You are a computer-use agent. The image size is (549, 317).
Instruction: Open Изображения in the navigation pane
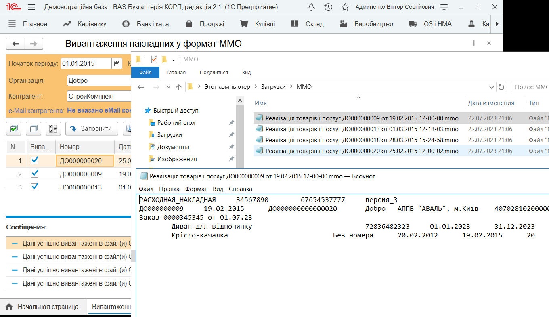(177, 159)
